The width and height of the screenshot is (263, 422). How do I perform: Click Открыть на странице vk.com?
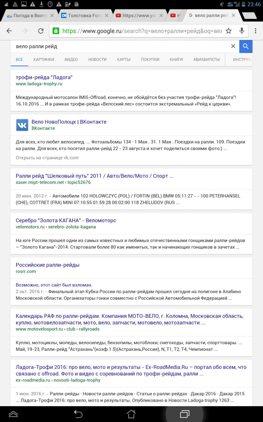47,158
